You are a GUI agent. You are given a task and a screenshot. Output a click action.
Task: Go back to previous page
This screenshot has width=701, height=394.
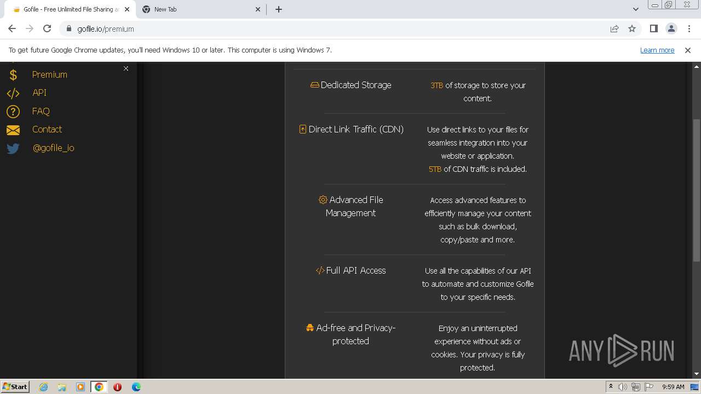(12, 28)
